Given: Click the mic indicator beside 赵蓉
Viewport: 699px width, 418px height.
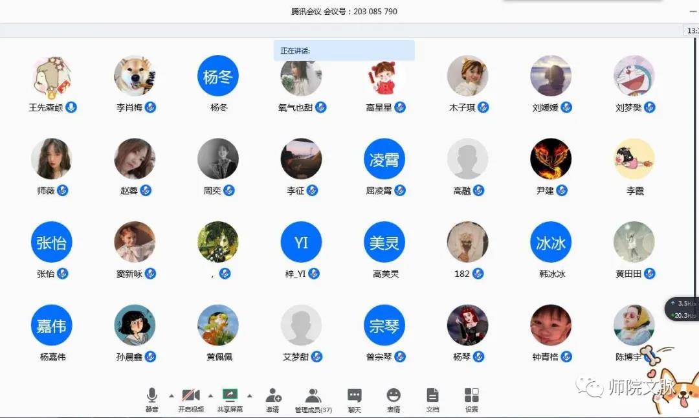Looking at the screenshot, I should point(146,190).
